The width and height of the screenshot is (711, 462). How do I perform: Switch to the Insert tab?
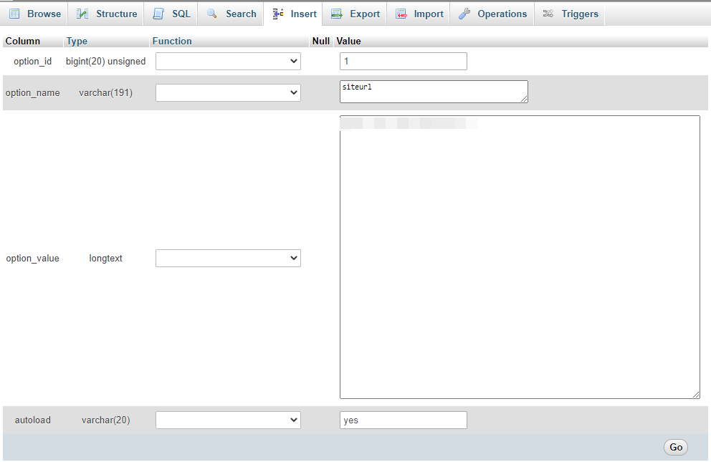[x=295, y=14]
